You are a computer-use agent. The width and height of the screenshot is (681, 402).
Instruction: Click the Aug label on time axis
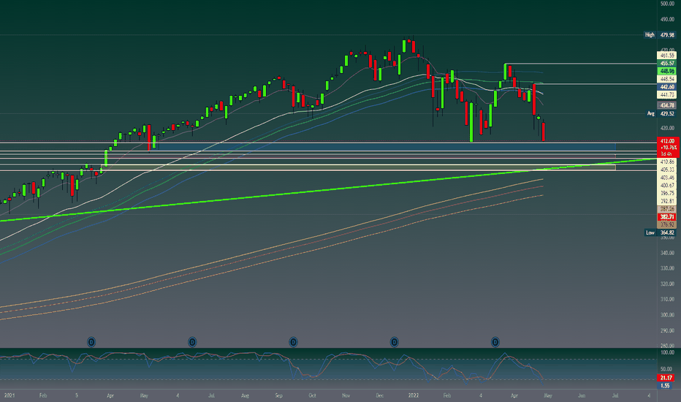pos(245,395)
